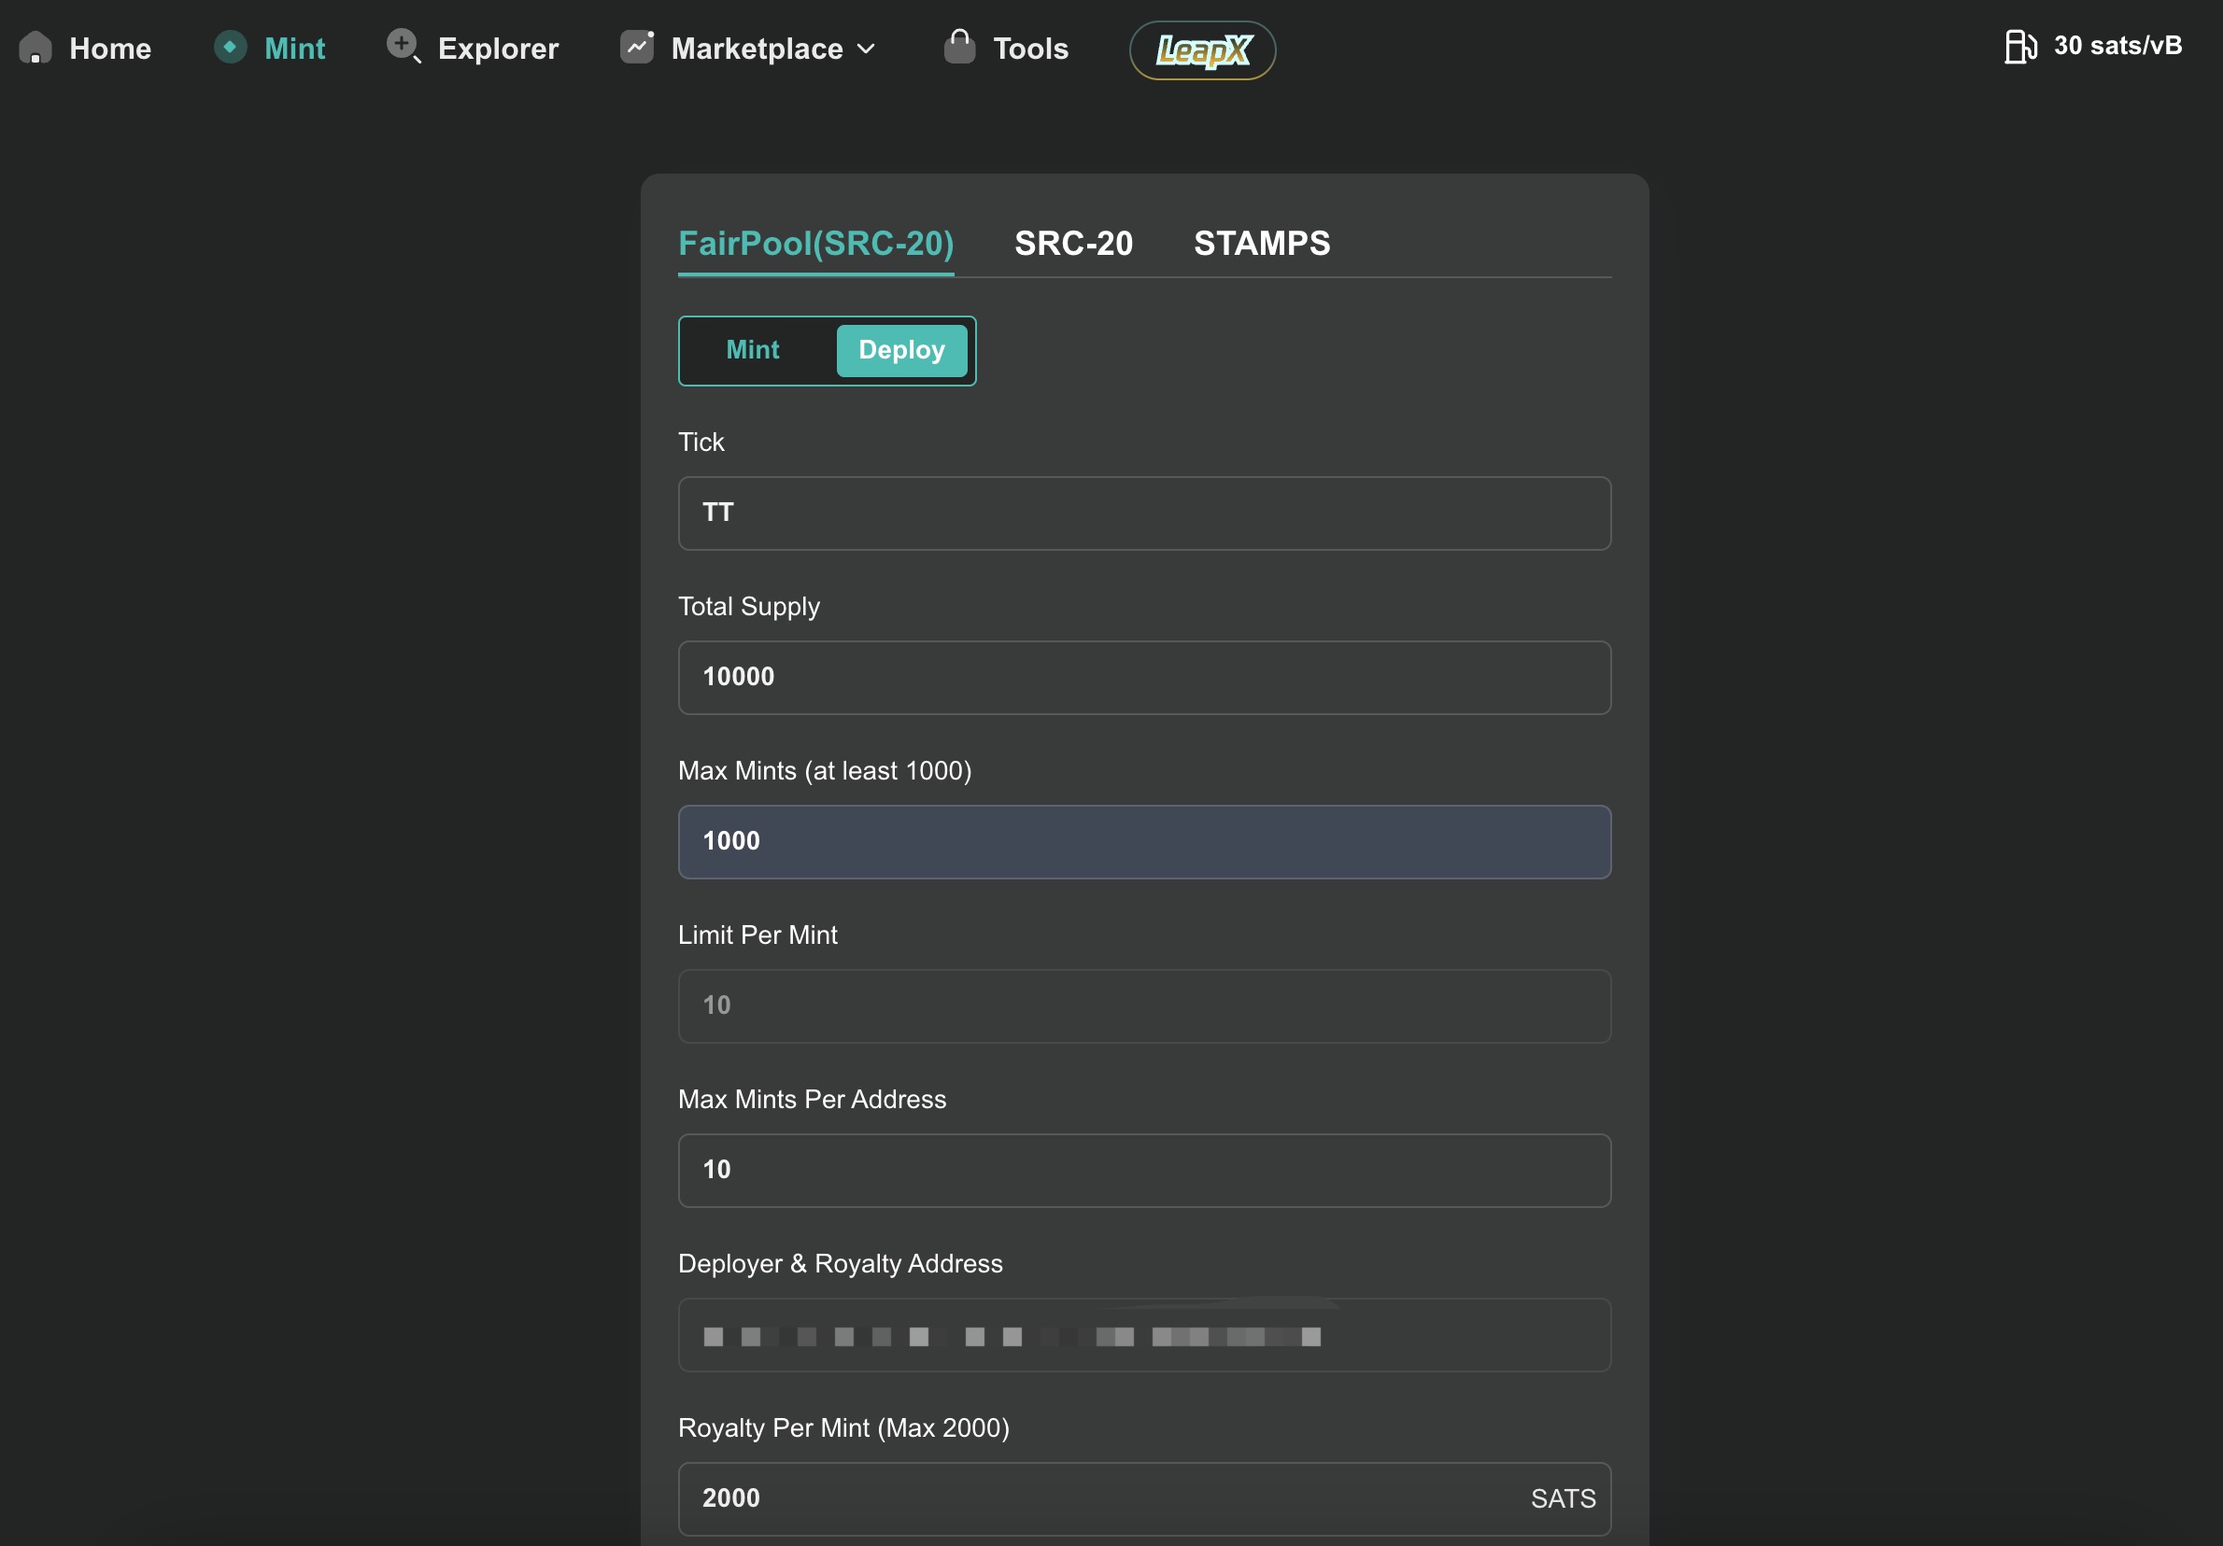This screenshot has width=2223, height=1546.
Task: Expand the Marketplace dropdown chevron
Action: coord(867,49)
